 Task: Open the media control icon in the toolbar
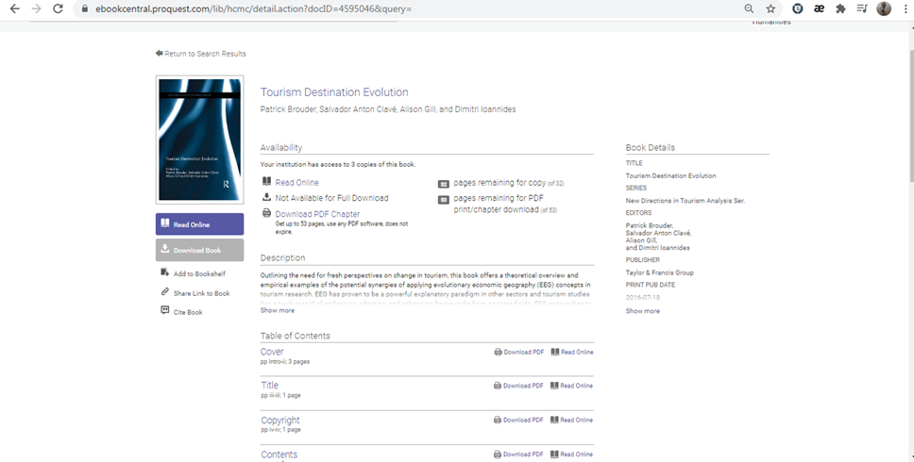[862, 8]
